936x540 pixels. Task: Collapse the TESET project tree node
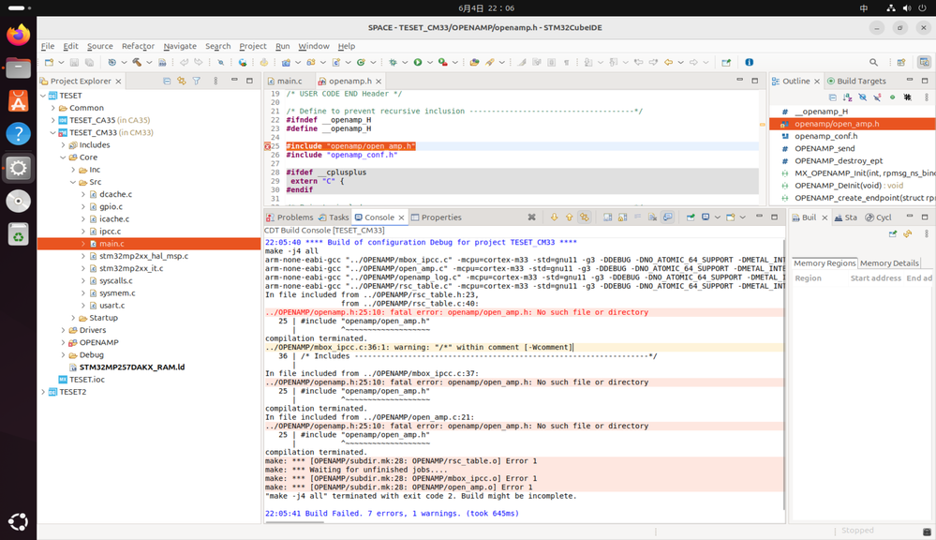(x=43, y=96)
